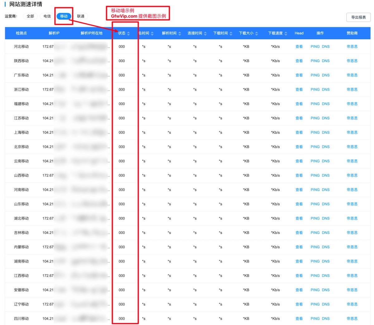The height and width of the screenshot is (325, 374).
Task: Switch to the 联通 carrier filter
Action: coord(81,16)
